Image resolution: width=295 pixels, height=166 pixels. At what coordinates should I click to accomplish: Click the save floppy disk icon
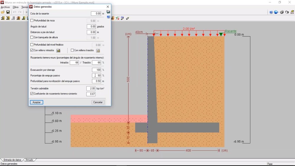coord(8,12)
